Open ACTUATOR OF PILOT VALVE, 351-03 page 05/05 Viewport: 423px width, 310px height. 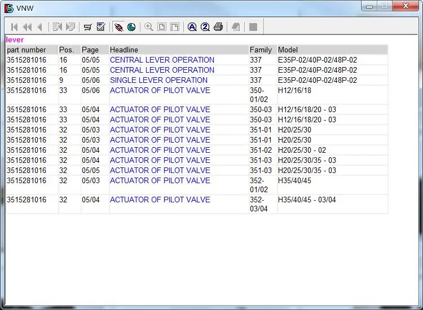click(160, 170)
